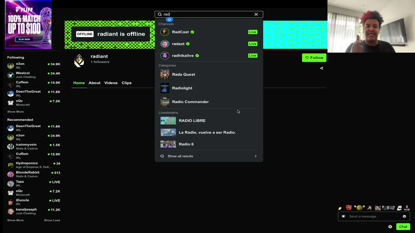Open iDuncle's avatar in the sidebar
415x233 pixels.
11,202
